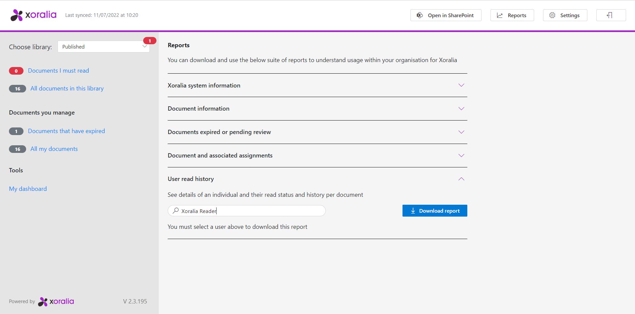Expand Documents expired or pending review section

[461, 132]
